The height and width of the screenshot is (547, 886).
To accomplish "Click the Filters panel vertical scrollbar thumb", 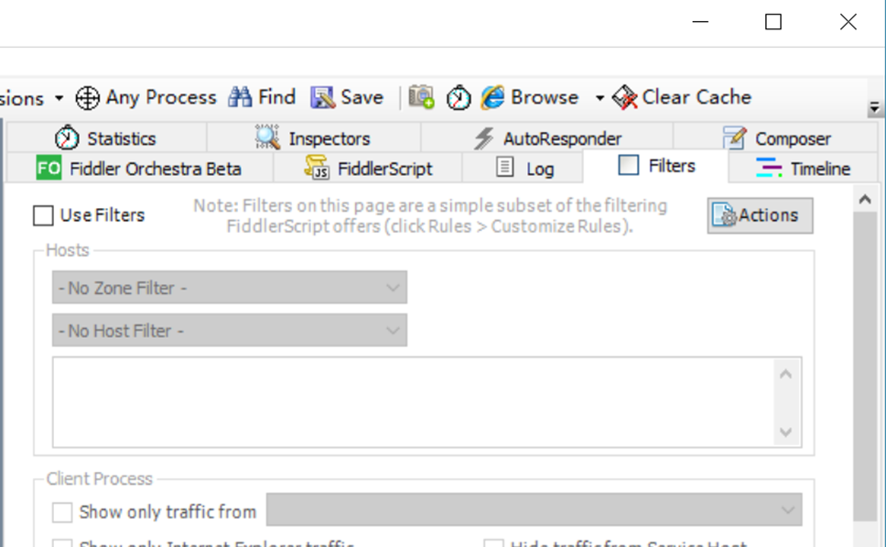I will tap(865, 366).
